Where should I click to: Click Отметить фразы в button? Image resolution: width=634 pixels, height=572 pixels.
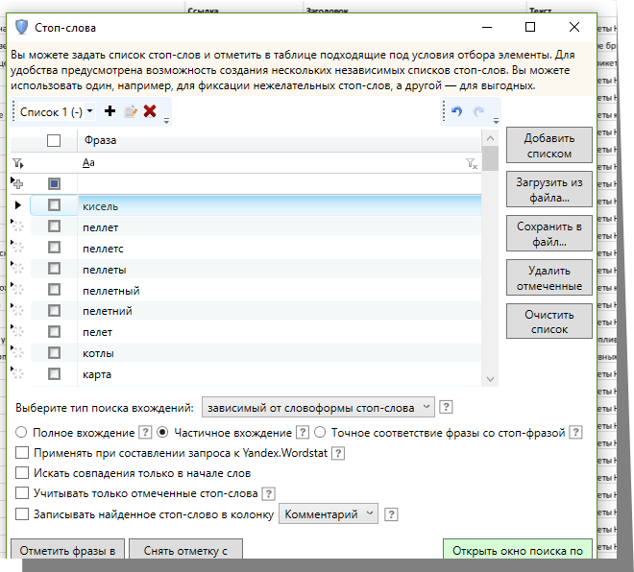(x=67, y=549)
